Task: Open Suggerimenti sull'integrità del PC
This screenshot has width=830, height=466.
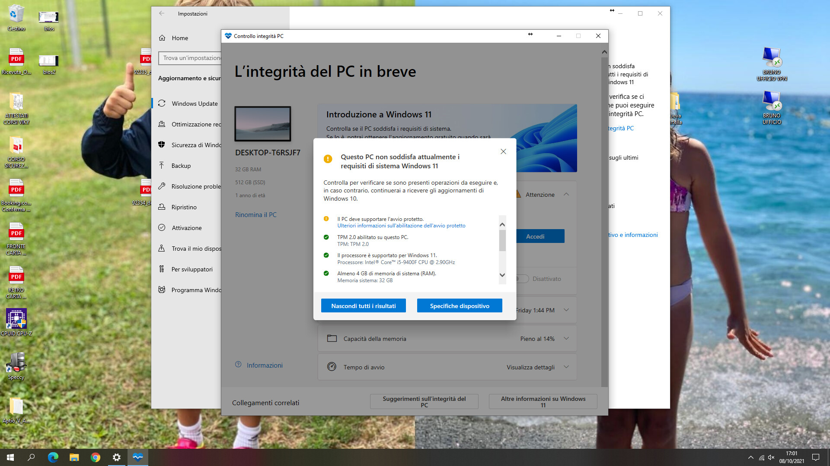Action: 424,402
